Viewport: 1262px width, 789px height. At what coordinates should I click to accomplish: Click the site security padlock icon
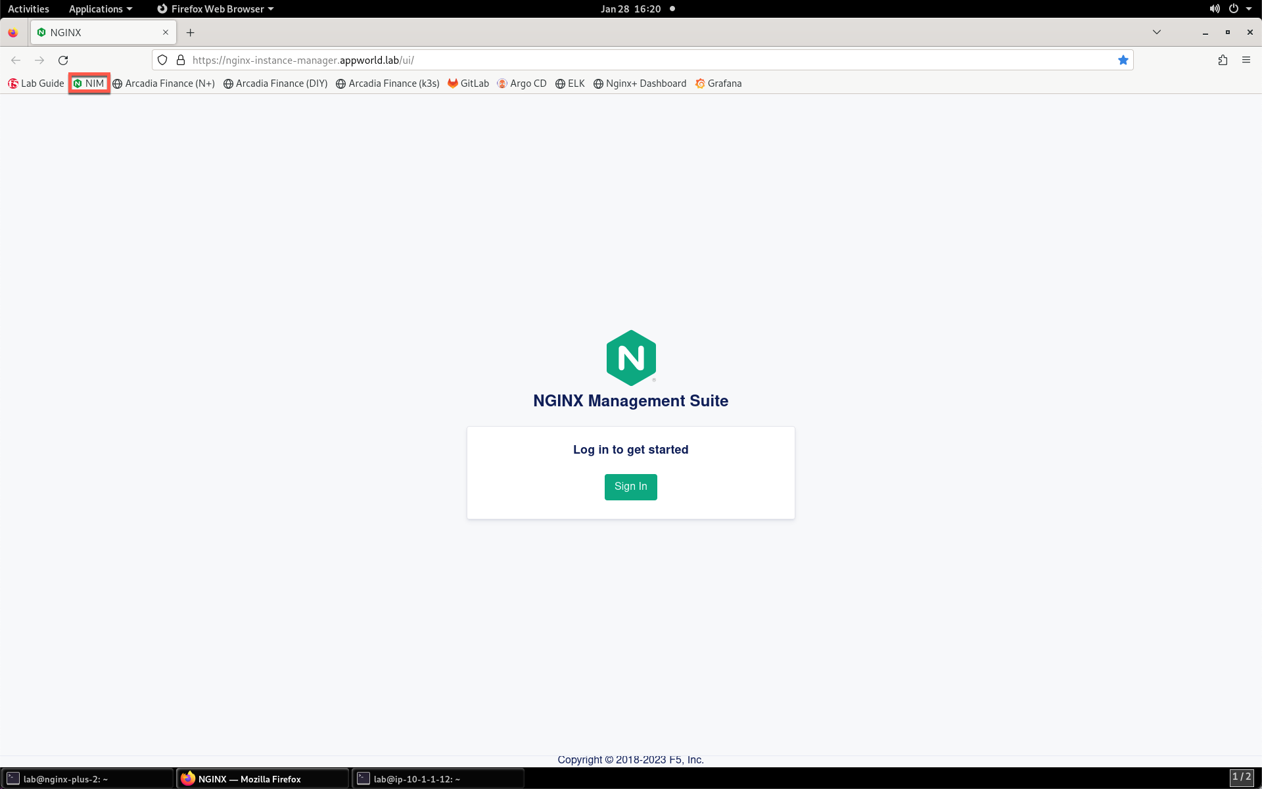click(x=181, y=60)
